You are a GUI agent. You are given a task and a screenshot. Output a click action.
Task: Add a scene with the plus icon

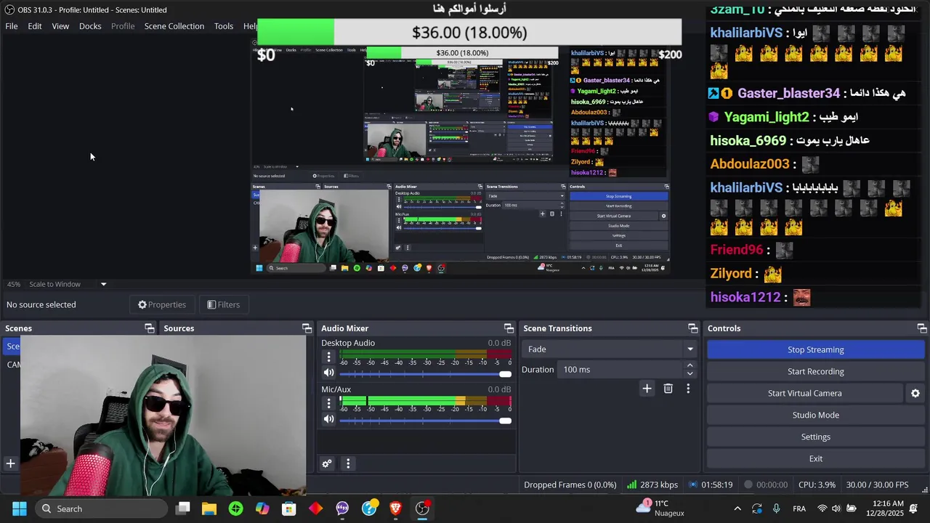[x=10, y=463]
